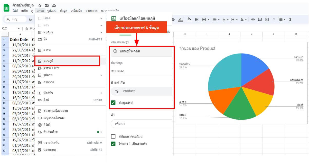Choose ตาราง in insert menu
Viewport: 309px width, 164px height.
pos(70,50)
